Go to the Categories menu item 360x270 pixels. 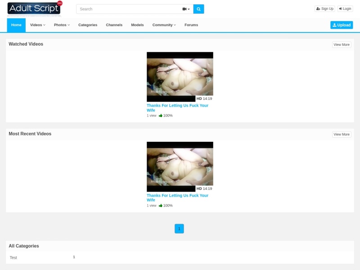pyautogui.click(x=88, y=25)
